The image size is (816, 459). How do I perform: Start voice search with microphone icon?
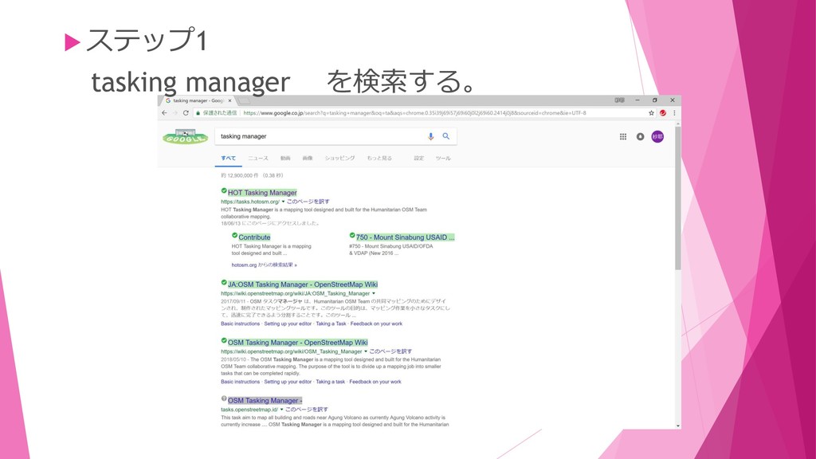click(x=430, y=136)
